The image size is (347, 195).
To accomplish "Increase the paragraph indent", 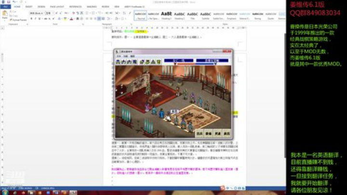I will point(111,14).
